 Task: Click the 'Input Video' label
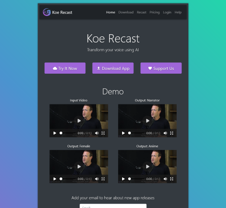pos(79,100)
